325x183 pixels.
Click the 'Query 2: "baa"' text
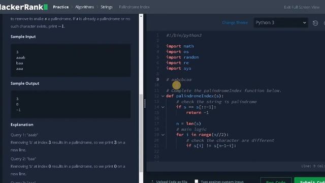pyautogui.click(x=23, y=159)
